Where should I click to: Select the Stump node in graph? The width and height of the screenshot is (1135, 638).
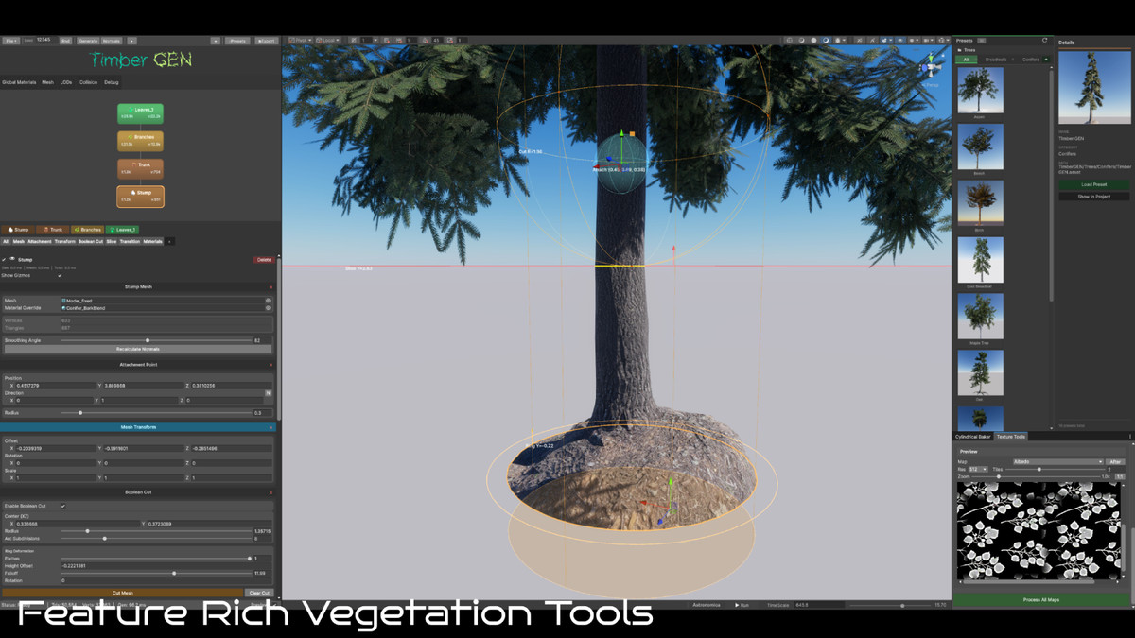point(140,196)
